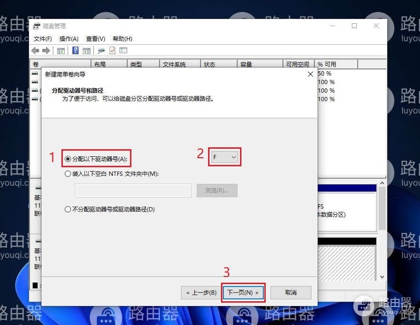Maximize the Disk Management window
The image size is (420, 325).
coord(354,26)
